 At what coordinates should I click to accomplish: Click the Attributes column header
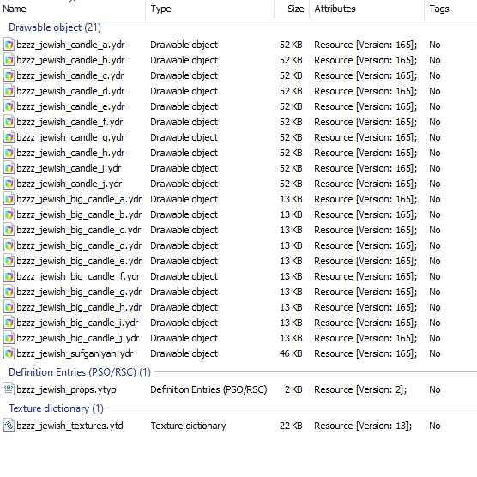click(x=366, y=9)
